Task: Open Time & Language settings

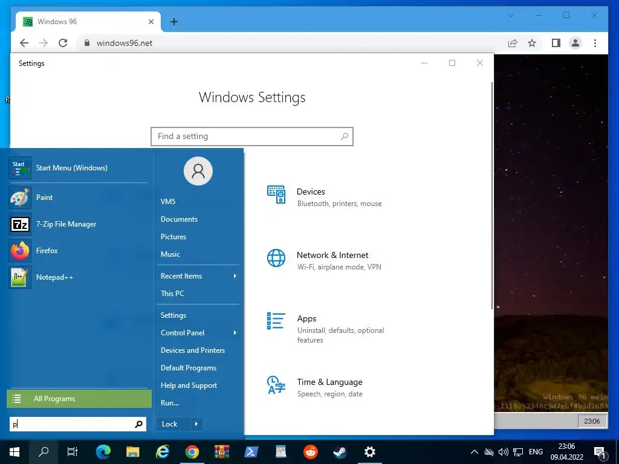Action: pos(315,387)
